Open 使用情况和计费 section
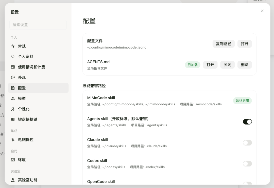The height and width of the screenshot is (188, 274). (x=38, y=67)
